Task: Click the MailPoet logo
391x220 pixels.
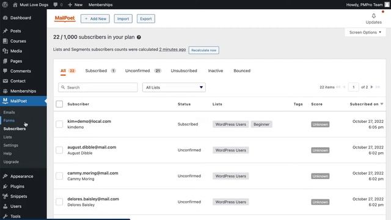Action: [65, 18]
